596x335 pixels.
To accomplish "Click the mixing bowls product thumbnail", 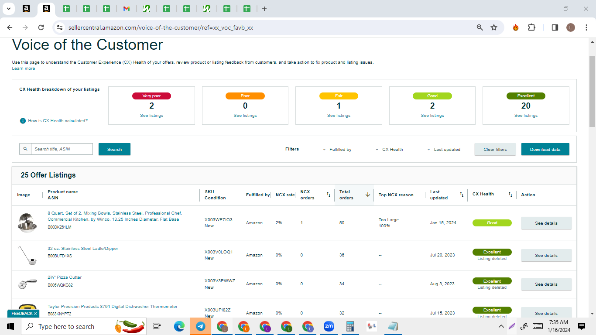I will (27, 223).
